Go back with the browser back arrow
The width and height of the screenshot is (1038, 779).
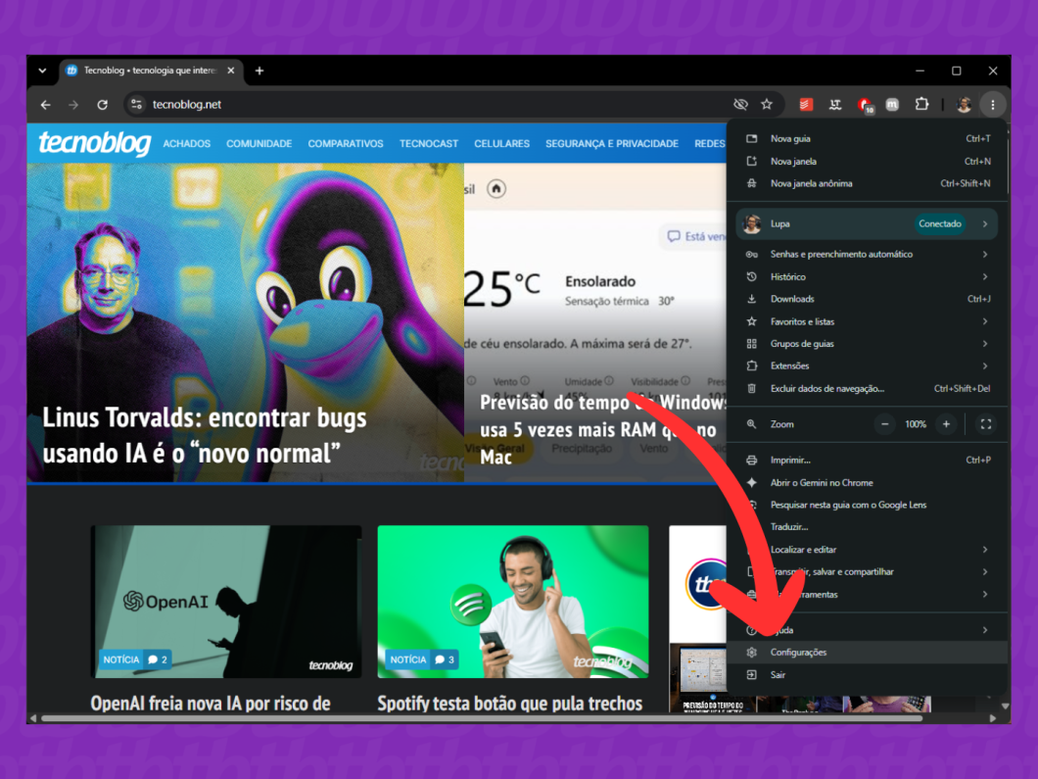(x=45, y=105)
